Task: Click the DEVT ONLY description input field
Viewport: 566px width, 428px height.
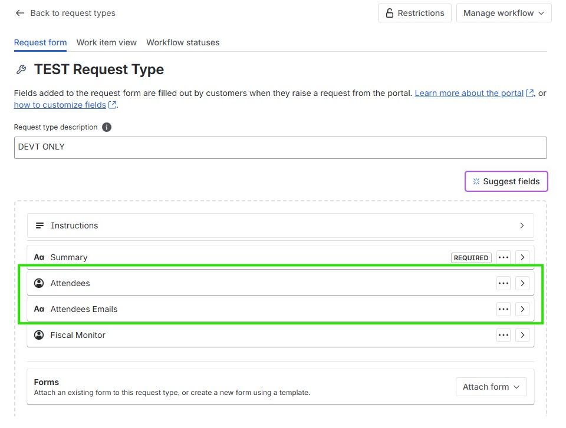Action: coord(281,147)
